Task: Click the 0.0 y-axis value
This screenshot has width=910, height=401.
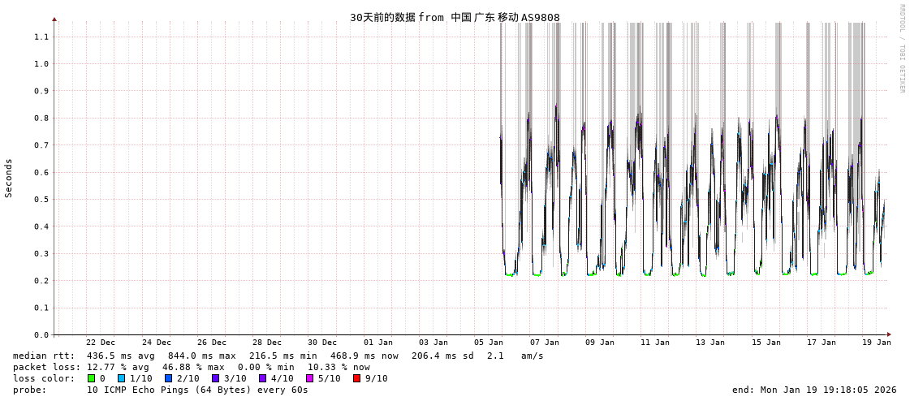Action: click(x=41, y=335)
